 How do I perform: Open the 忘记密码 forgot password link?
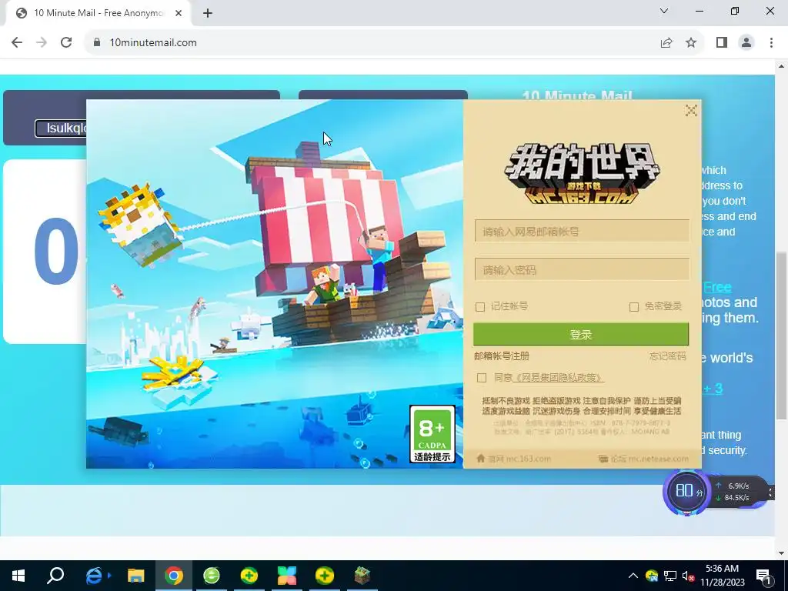coord(667,356)
